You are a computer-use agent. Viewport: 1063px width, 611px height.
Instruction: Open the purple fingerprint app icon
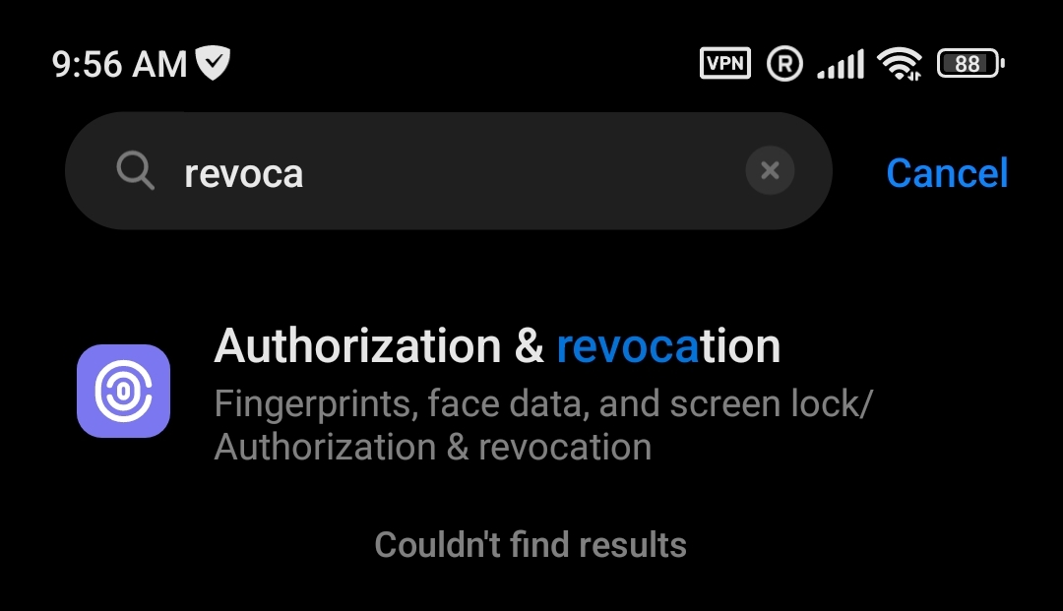click(x=123, y=391)
